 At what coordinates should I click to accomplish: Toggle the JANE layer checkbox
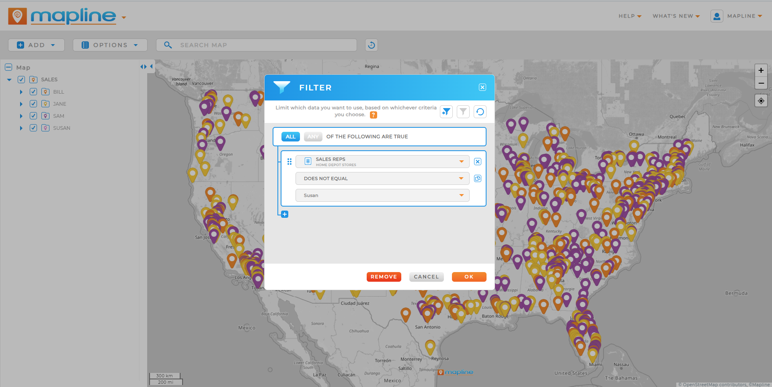coord(33,104)
